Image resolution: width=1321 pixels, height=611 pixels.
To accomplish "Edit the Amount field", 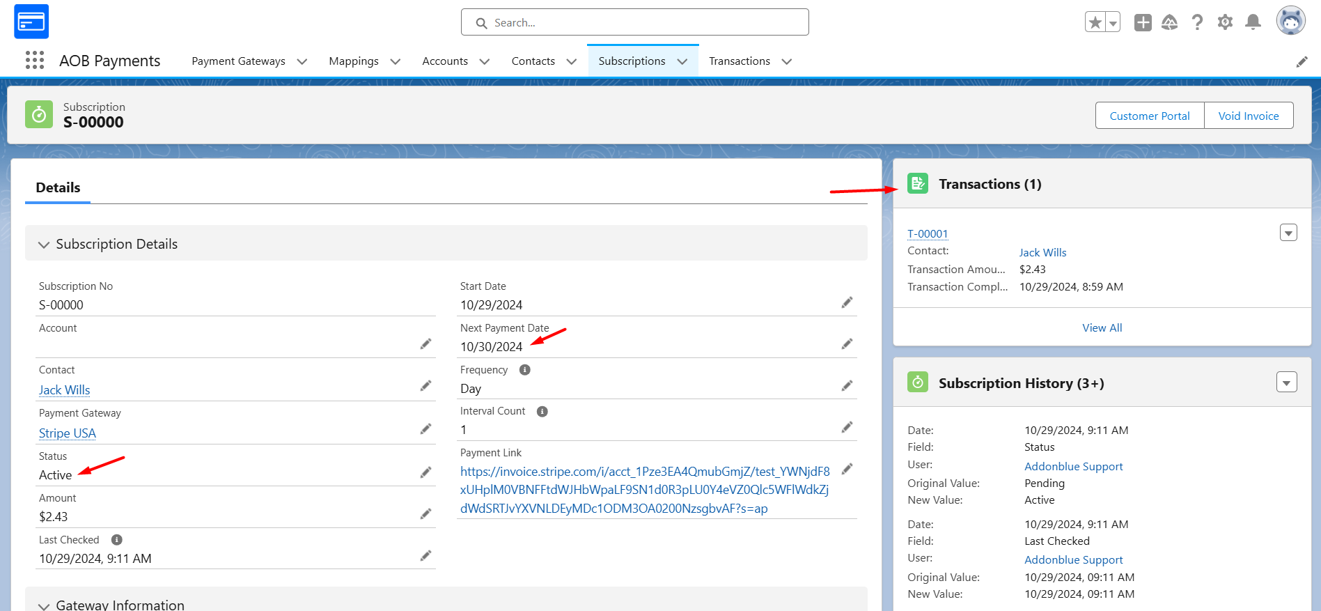I will 425,514.
